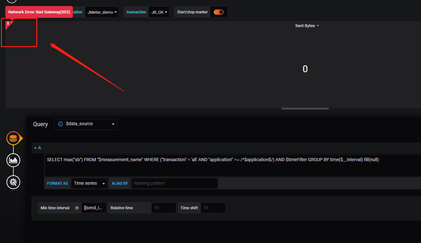Open the General settings gear icon
421x243 pixels.
click(x=13, y=182)
